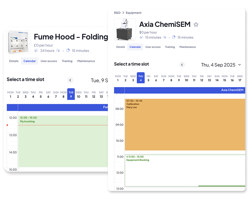Open My booking 12:00 - 15:00 block
Viewport: 249px width, 199px height.
tap(63, 141)
